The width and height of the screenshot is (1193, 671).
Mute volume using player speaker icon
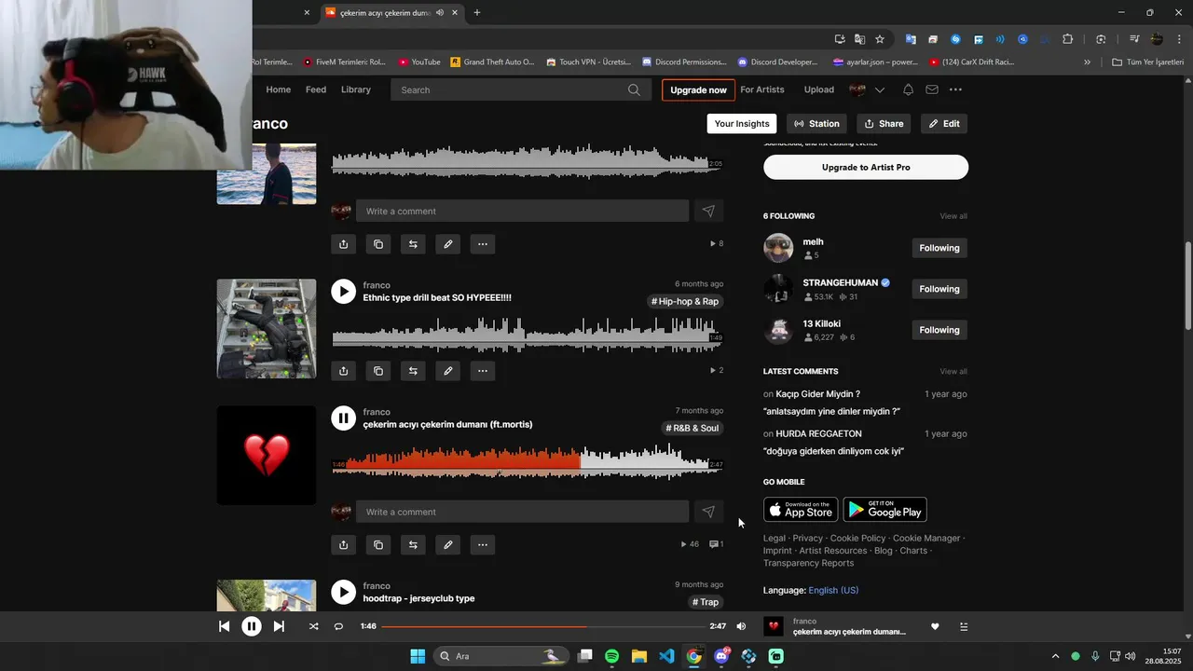[741, 626]
